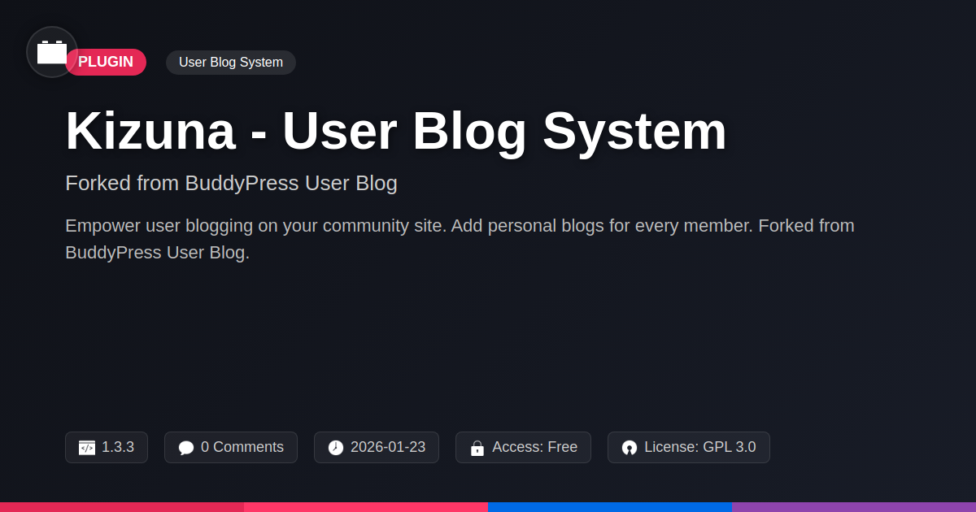Click the open source license icon
976x512 pixels.
[630, 448]
